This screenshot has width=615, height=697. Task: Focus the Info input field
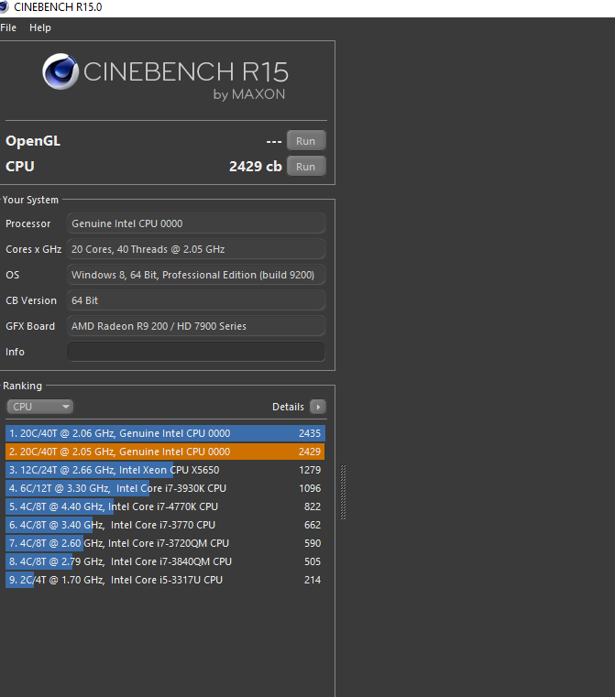pos(195,352)
